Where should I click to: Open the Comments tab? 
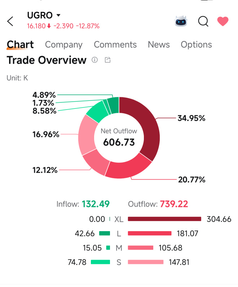pyautogui.click(x=115, y=44)
